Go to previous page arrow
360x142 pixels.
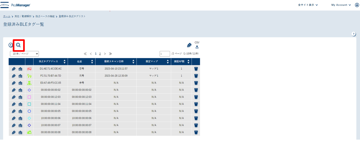(91, 54)
